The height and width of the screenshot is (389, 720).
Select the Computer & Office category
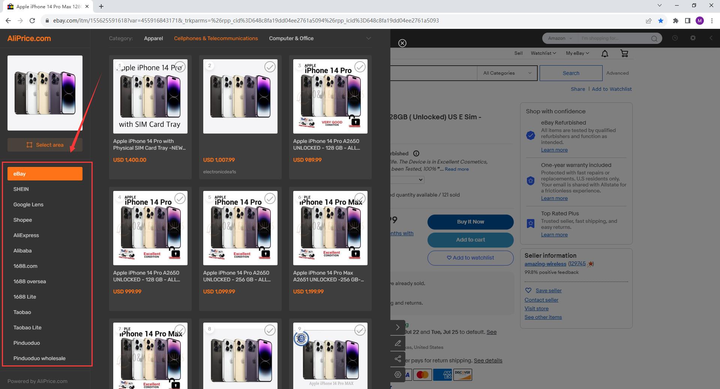[291, 38]
